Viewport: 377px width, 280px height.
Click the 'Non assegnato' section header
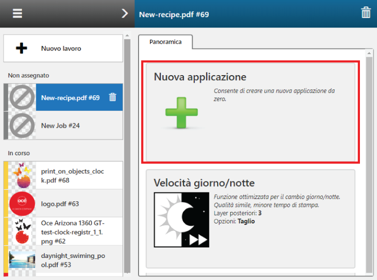[x=29, y=75]
